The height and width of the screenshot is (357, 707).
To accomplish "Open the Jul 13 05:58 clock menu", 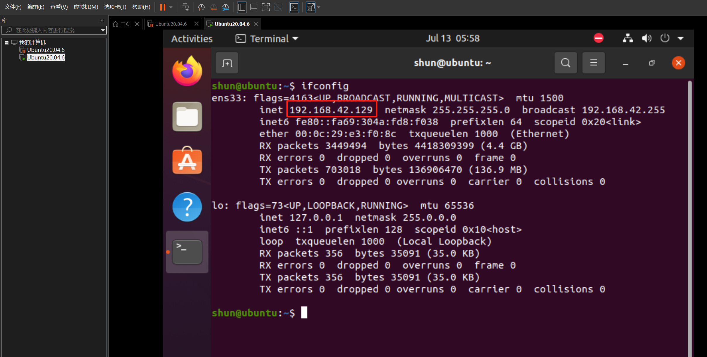I will [453, 38].
